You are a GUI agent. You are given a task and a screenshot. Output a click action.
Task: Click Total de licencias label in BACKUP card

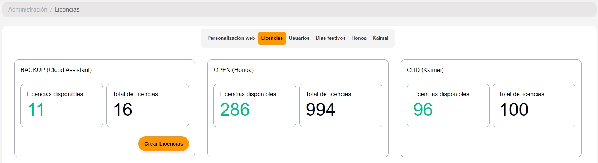coord(135,94)
